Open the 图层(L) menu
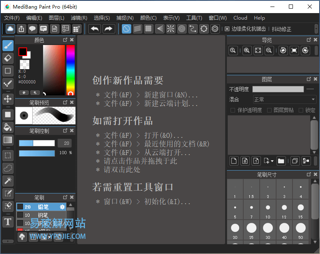 (57, 18)
